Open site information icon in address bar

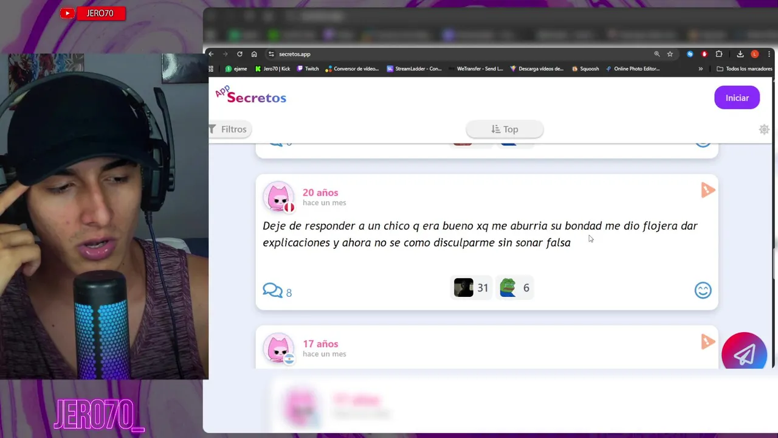point(271,54)
